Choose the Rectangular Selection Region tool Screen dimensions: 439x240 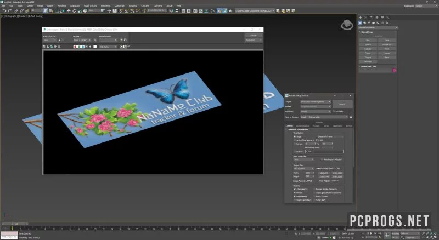tap(57, 10)
